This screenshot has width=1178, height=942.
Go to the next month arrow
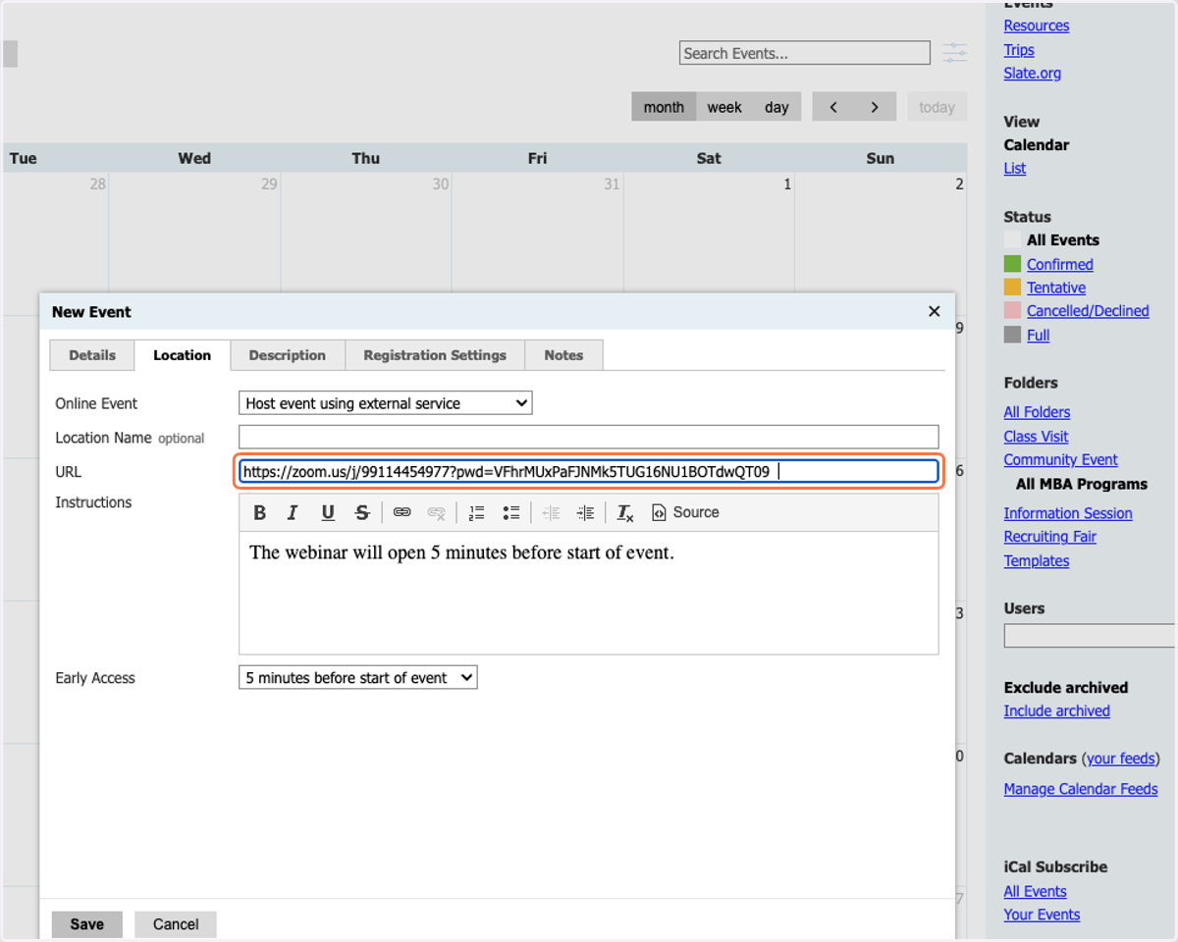tap(875, 107)
